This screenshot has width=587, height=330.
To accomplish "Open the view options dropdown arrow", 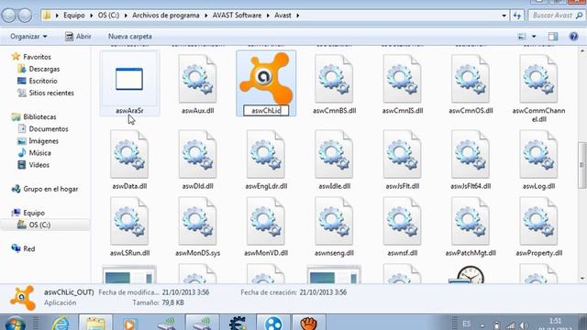I will coord(534,37).
